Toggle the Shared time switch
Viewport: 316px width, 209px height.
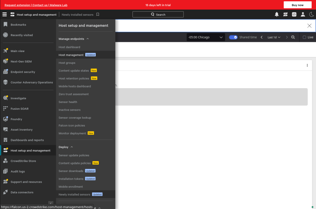coord(233,37)
